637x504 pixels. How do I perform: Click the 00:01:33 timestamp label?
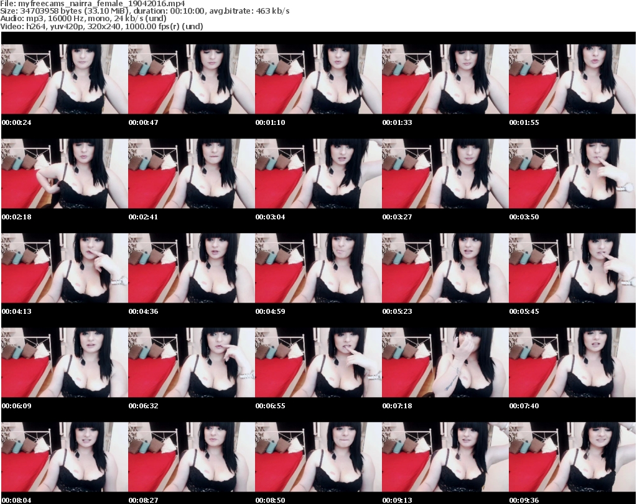[397, 122]
